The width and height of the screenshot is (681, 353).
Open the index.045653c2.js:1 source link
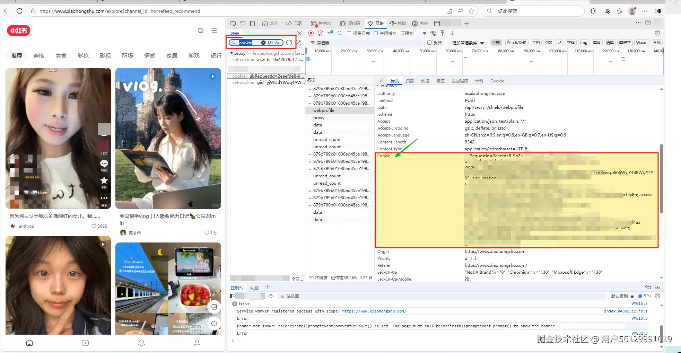626,311
